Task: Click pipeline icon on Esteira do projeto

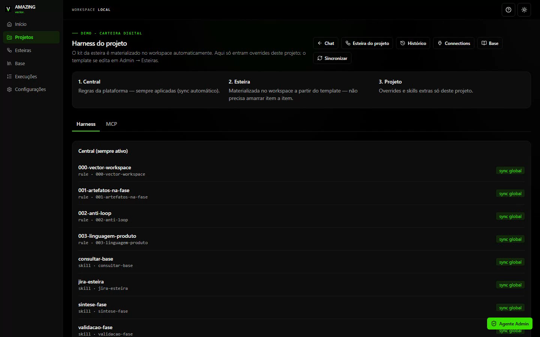Action: point(348,43)
